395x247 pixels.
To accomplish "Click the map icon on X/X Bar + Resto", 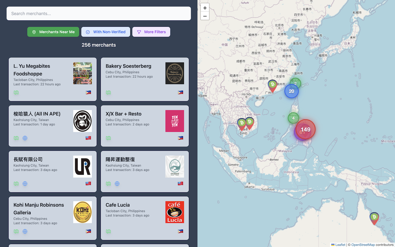I will click(x=108, y=138).
